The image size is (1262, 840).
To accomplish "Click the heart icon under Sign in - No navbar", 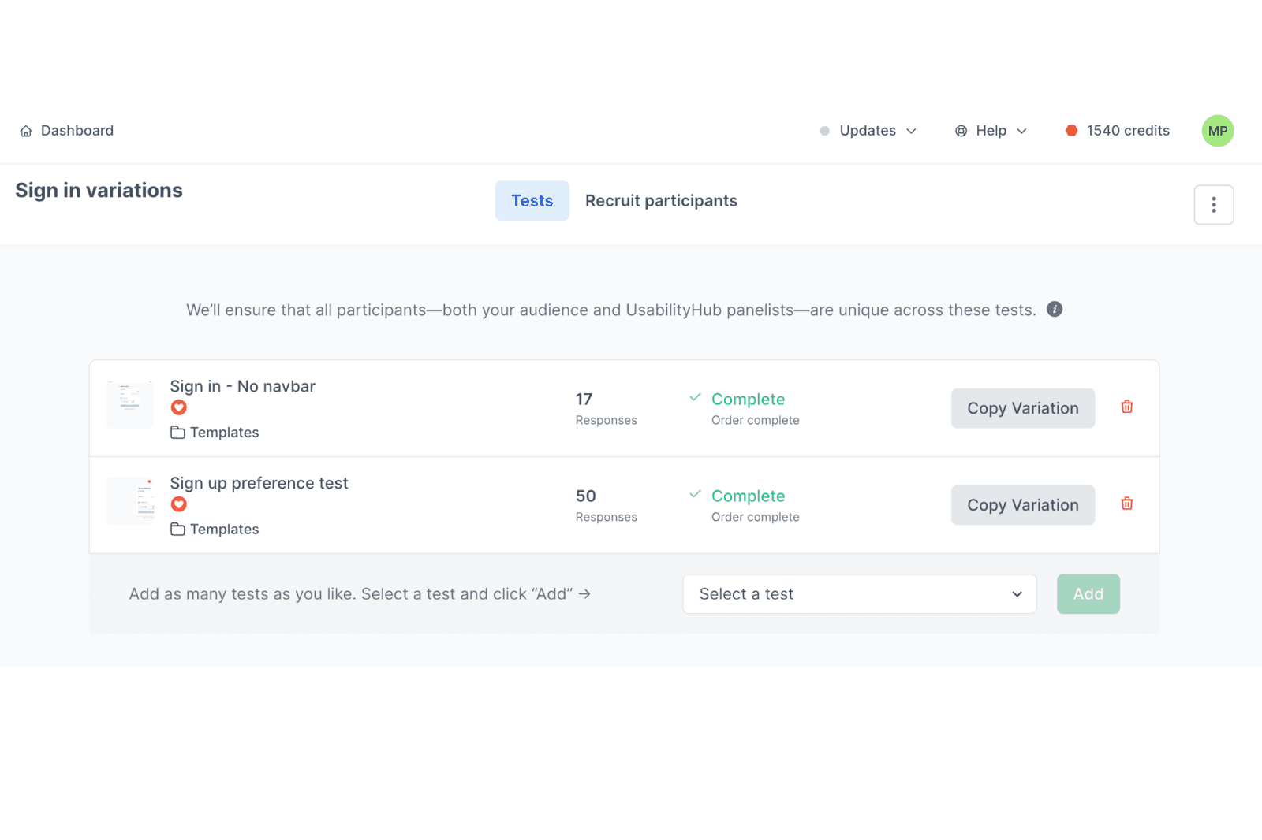I will pos(179,407).
